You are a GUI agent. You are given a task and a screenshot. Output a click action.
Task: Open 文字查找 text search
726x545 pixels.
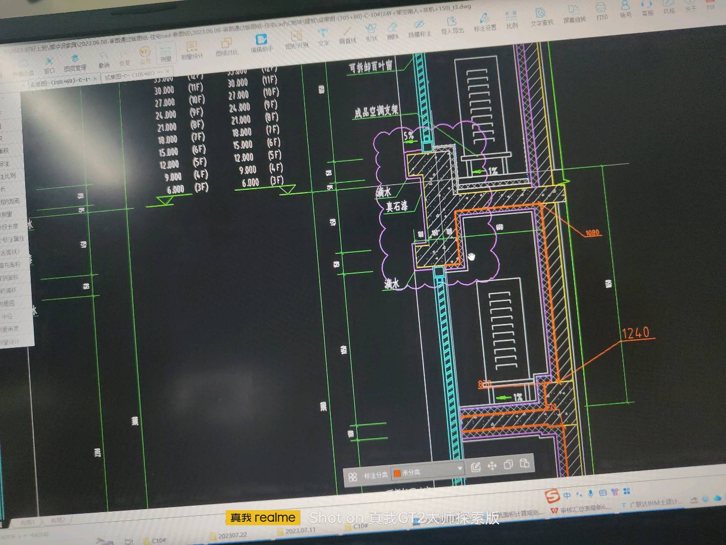[x=541, y=17]
